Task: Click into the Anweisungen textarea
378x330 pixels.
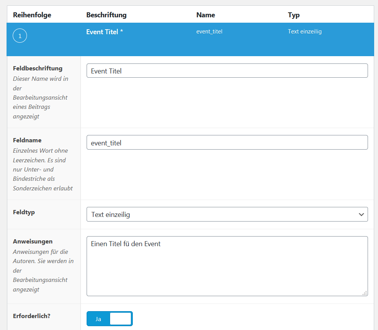Action: (227, 265)
